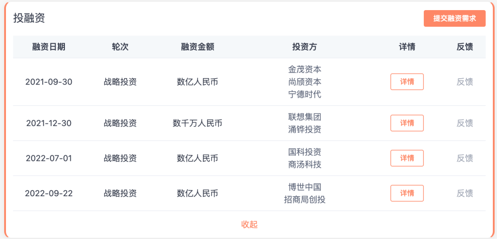Open investor 博世中国
Viewport: 497px width, 239px height.
pos(305,187)
